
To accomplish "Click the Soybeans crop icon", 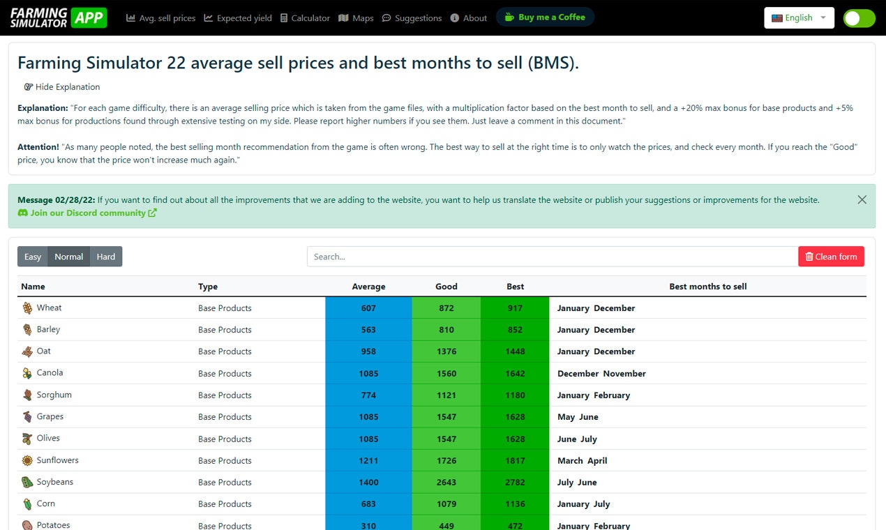I will 27,483.
